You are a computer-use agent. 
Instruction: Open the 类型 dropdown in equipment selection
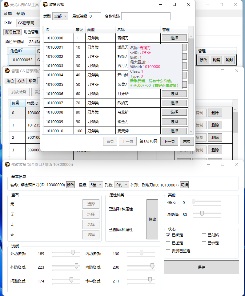(60, 16)
